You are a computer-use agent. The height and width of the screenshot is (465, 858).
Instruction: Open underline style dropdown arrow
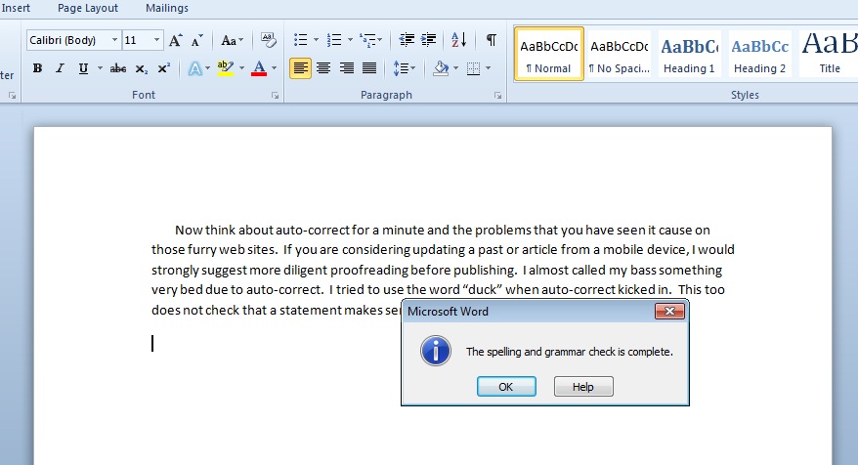[100, 68]
